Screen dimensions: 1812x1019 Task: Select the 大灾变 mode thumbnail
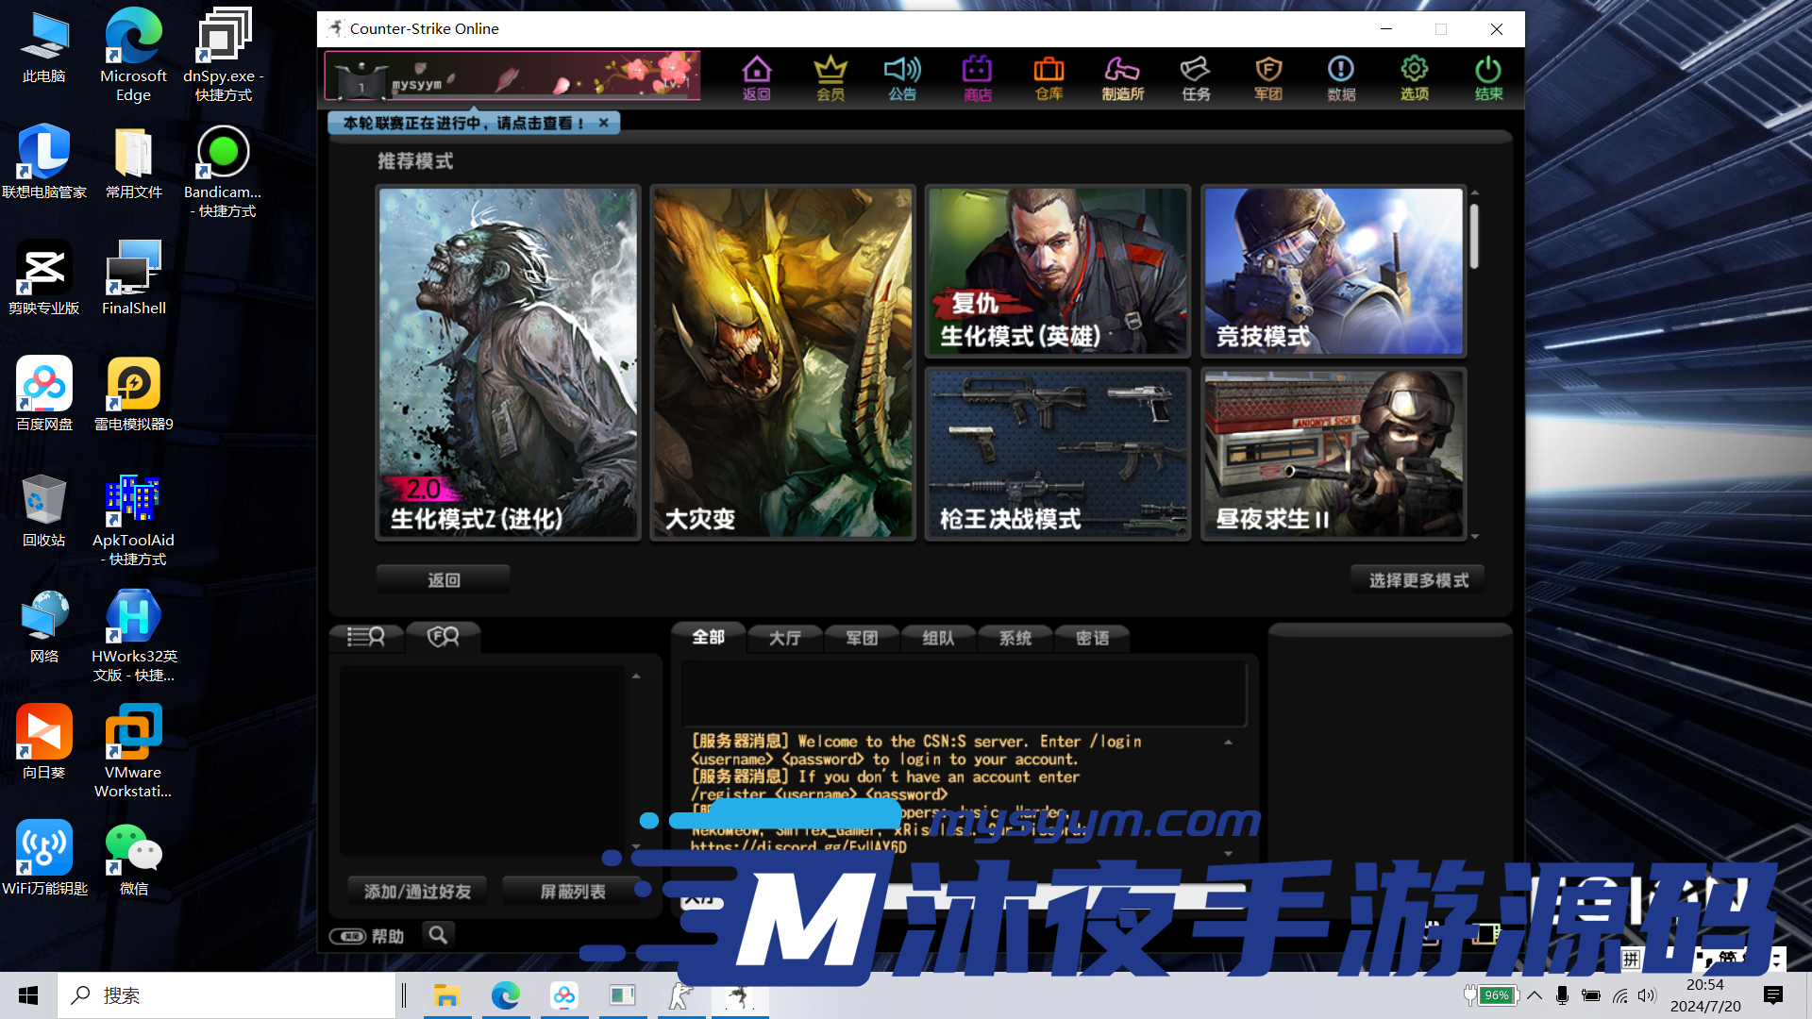click(x=782, y=362)
